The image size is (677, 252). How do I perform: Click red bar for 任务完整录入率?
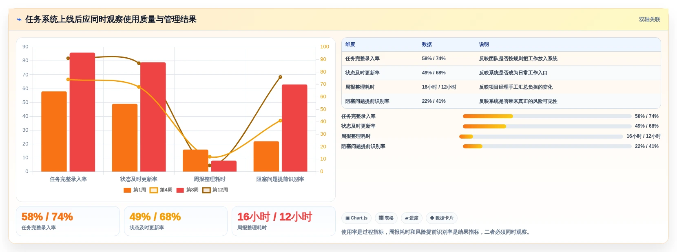pos(82,112)
